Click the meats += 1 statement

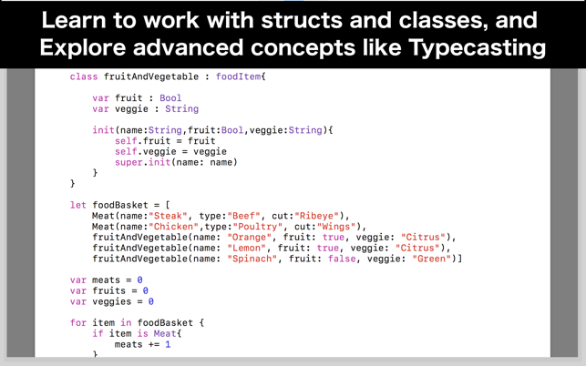pyautogui.click(x=142, y=344)
